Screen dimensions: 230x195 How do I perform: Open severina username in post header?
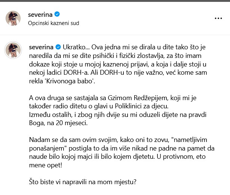[41, 15]
